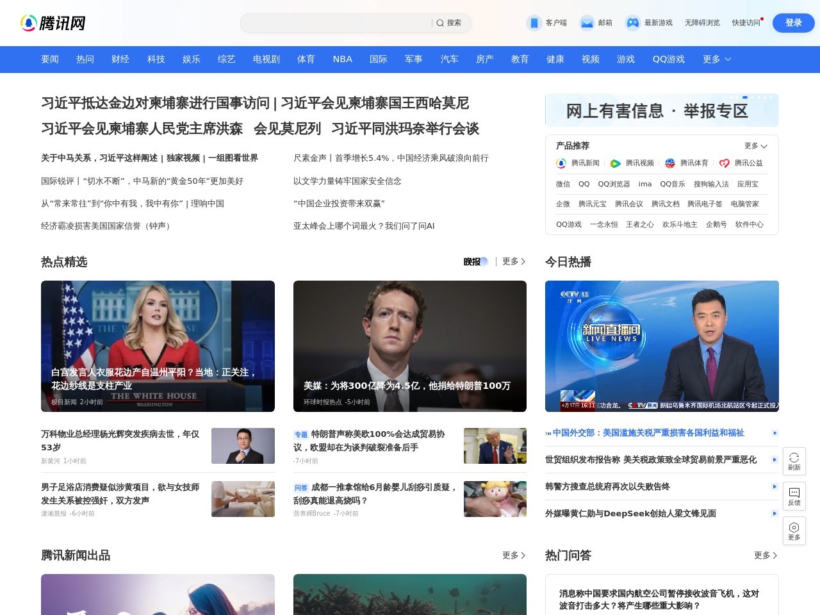
Task: Go to the 汽车 channel
Action: click(x=450, y=59)
